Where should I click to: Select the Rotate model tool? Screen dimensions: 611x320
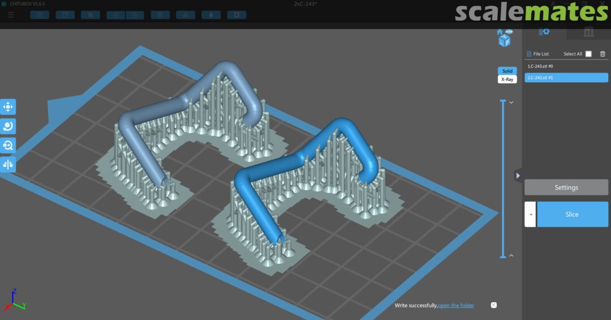(x=8, y=126)
